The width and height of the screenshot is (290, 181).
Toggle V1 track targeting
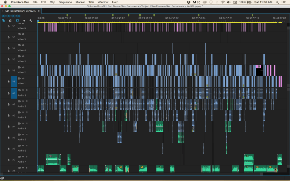tap(14, 82)
